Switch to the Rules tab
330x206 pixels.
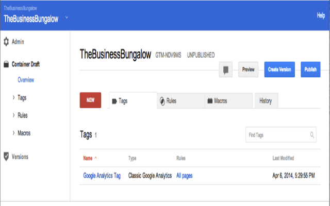click(x=180, y=101)
